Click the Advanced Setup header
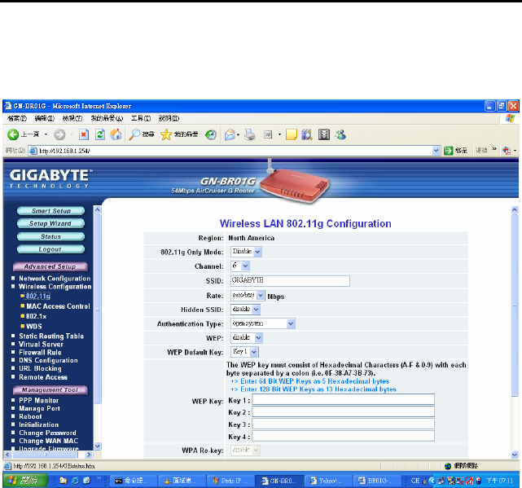Image resolution: width=522 pixels, height=488 pixels. (50, 266)
